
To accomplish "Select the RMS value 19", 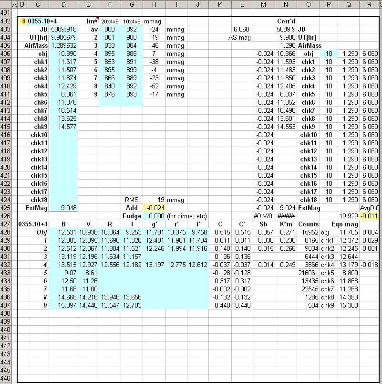I will (155, 200).
